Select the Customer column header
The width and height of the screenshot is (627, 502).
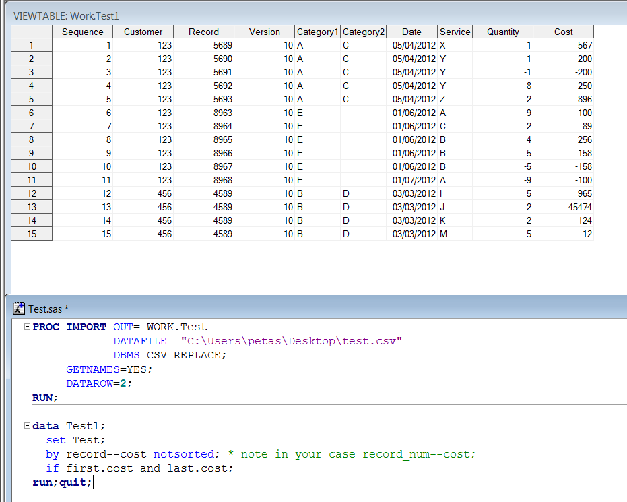tap(143, 32)
